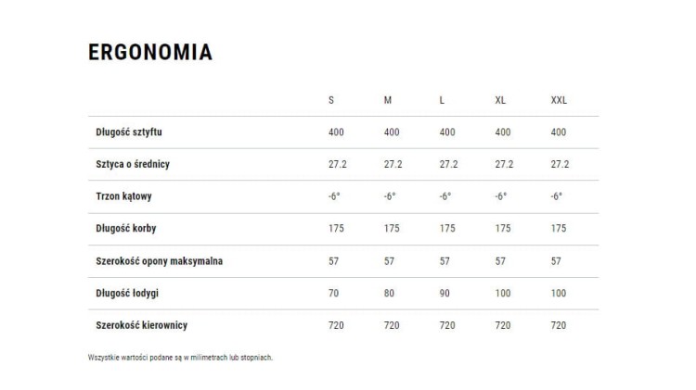
Task: Click the Szerokość opony maksymalna label
Action: (x=160, y=261)
